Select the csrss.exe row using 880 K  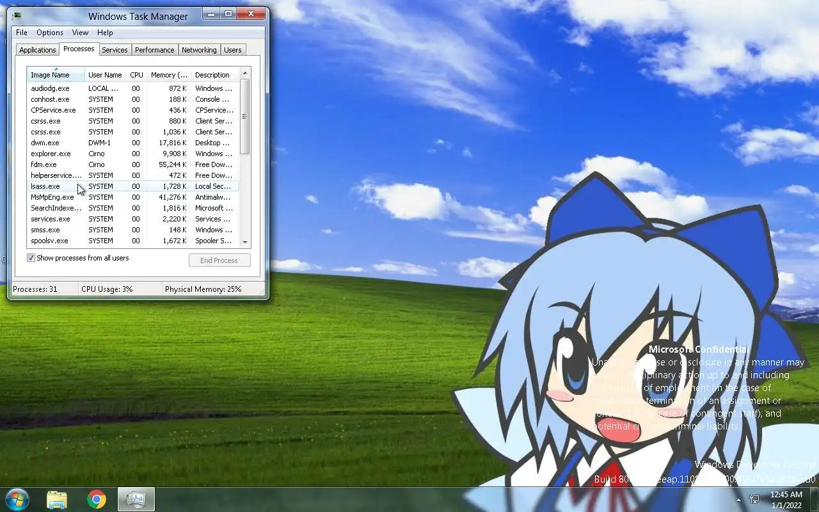[x=133, y=121]
